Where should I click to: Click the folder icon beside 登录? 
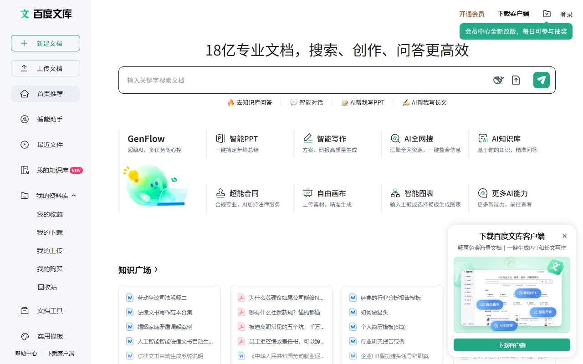[547, 14]
